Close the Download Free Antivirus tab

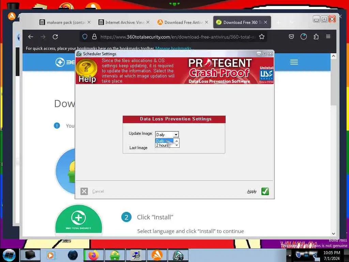pyautogui.click(x=207, y=22)
